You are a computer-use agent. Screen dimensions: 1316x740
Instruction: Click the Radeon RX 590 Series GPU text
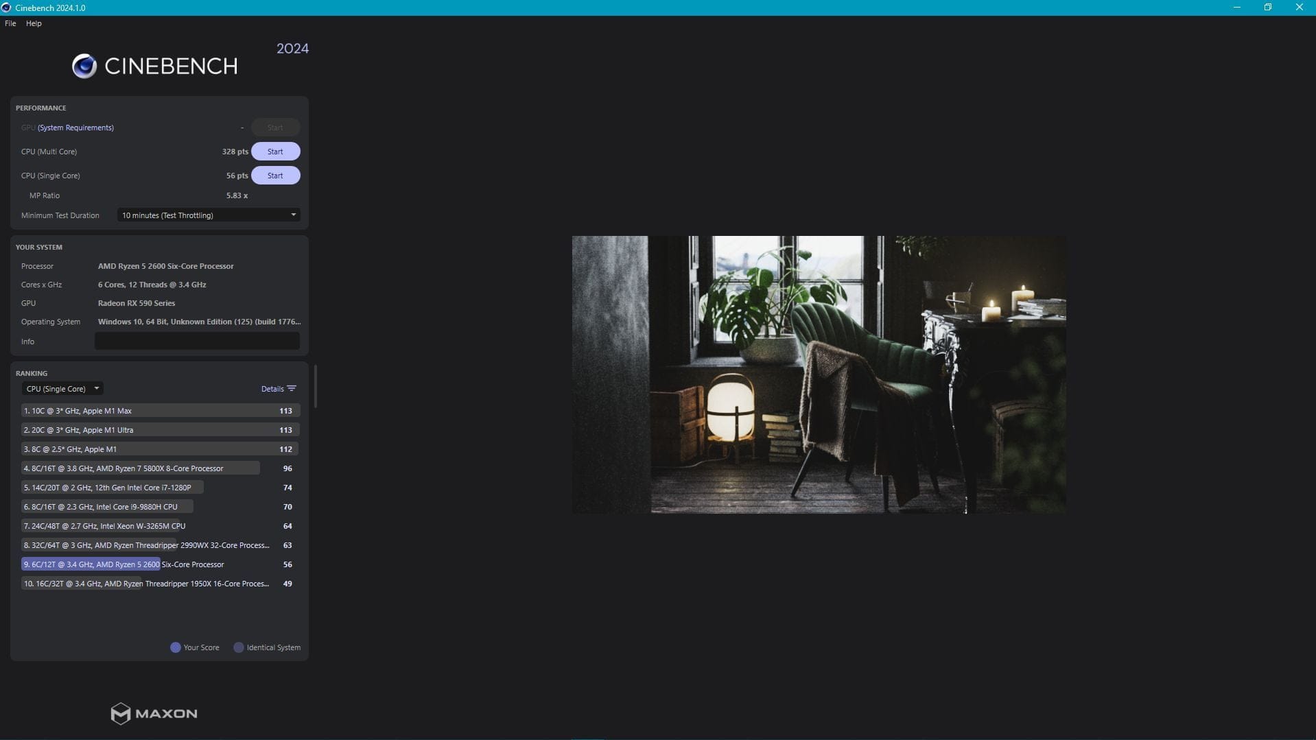(x=137, y=303)
